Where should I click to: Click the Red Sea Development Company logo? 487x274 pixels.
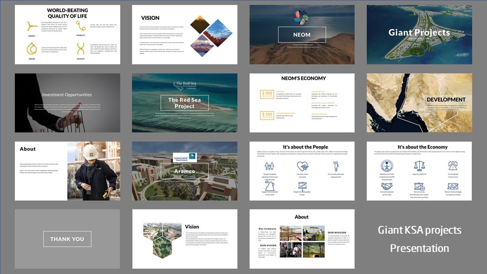pyautogui.click(x=185, y=86)
